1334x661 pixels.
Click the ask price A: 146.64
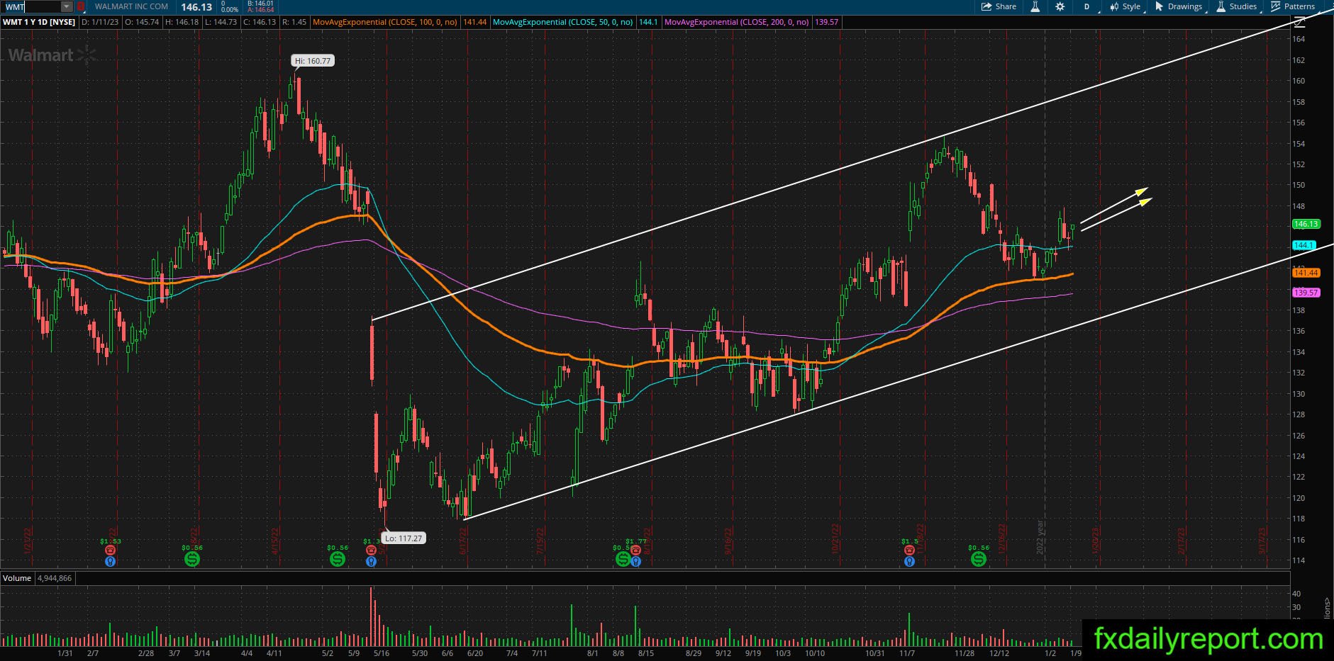[x=260, y=10]
